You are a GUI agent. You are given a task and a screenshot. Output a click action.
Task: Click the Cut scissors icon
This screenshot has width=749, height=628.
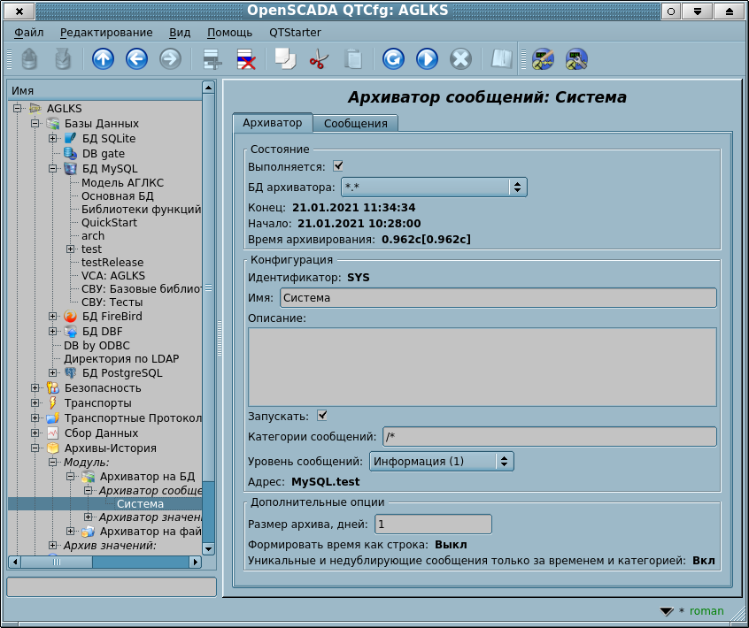(319, 59)
